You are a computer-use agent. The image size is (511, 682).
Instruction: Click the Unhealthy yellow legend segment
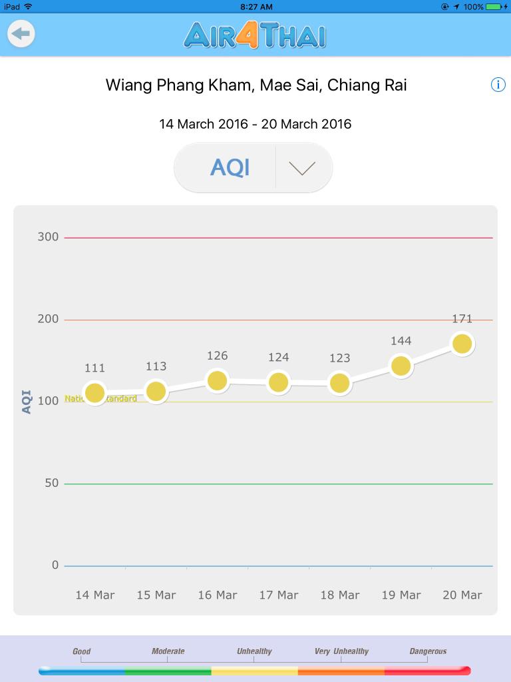254,671
